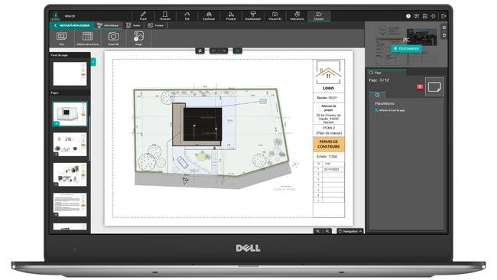
Task: Open the Revêtement paint roller tool
Action: [253, 16]
